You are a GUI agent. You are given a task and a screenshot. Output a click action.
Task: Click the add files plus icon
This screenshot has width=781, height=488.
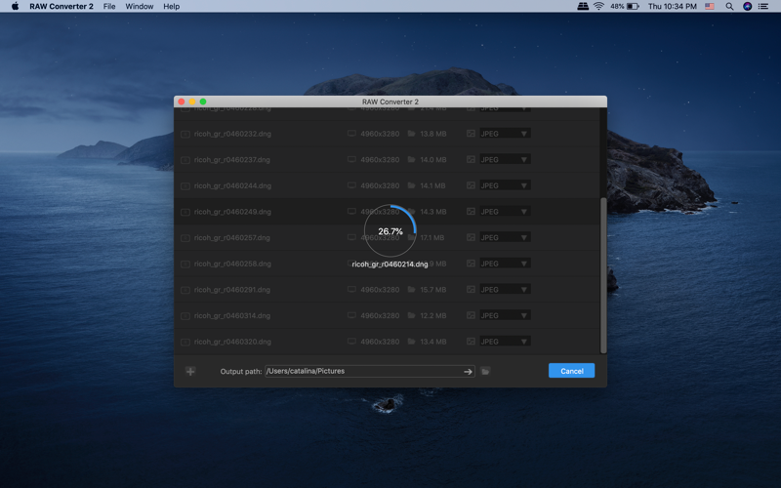click(x=190, y=372)
